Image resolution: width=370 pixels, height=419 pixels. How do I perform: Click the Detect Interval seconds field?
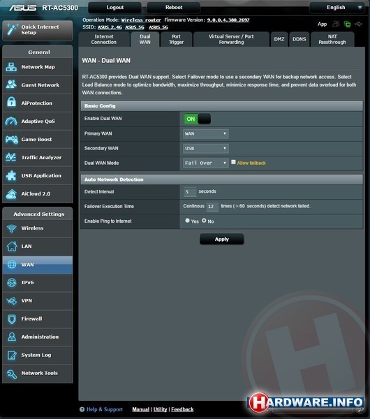[x=190, y=192]
